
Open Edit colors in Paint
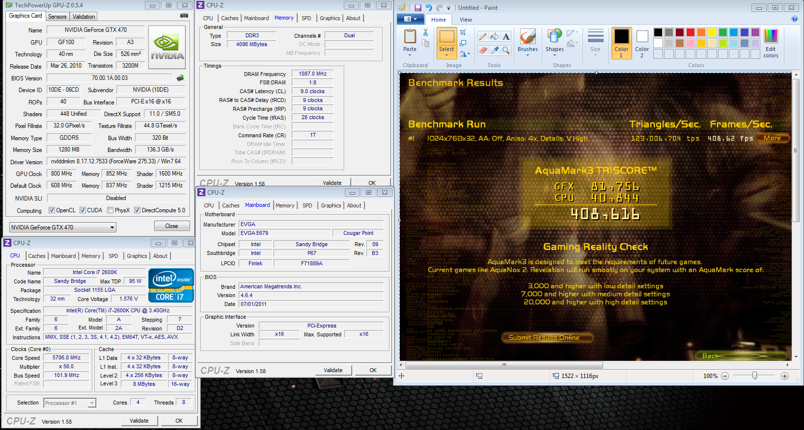[x=771, y=43]
